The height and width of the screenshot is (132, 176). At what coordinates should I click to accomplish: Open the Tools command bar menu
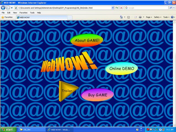166,17
